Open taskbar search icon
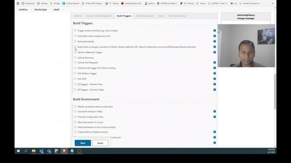291x163 pixels. (26, 151)
